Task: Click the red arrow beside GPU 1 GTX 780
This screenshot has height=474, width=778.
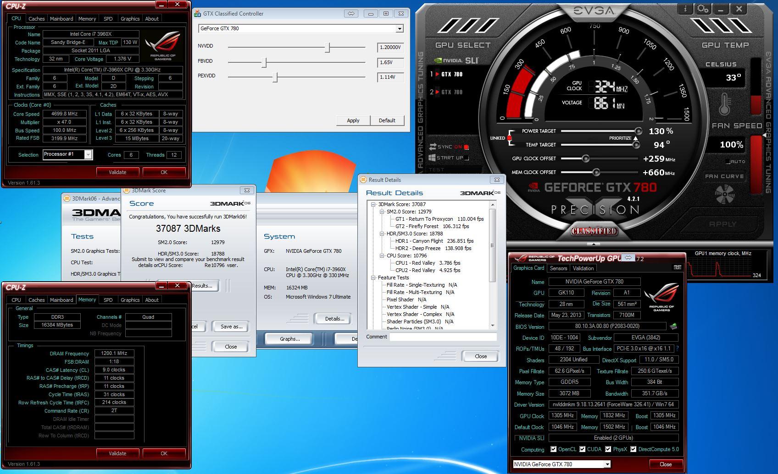Action: click(x=437, y=74)
